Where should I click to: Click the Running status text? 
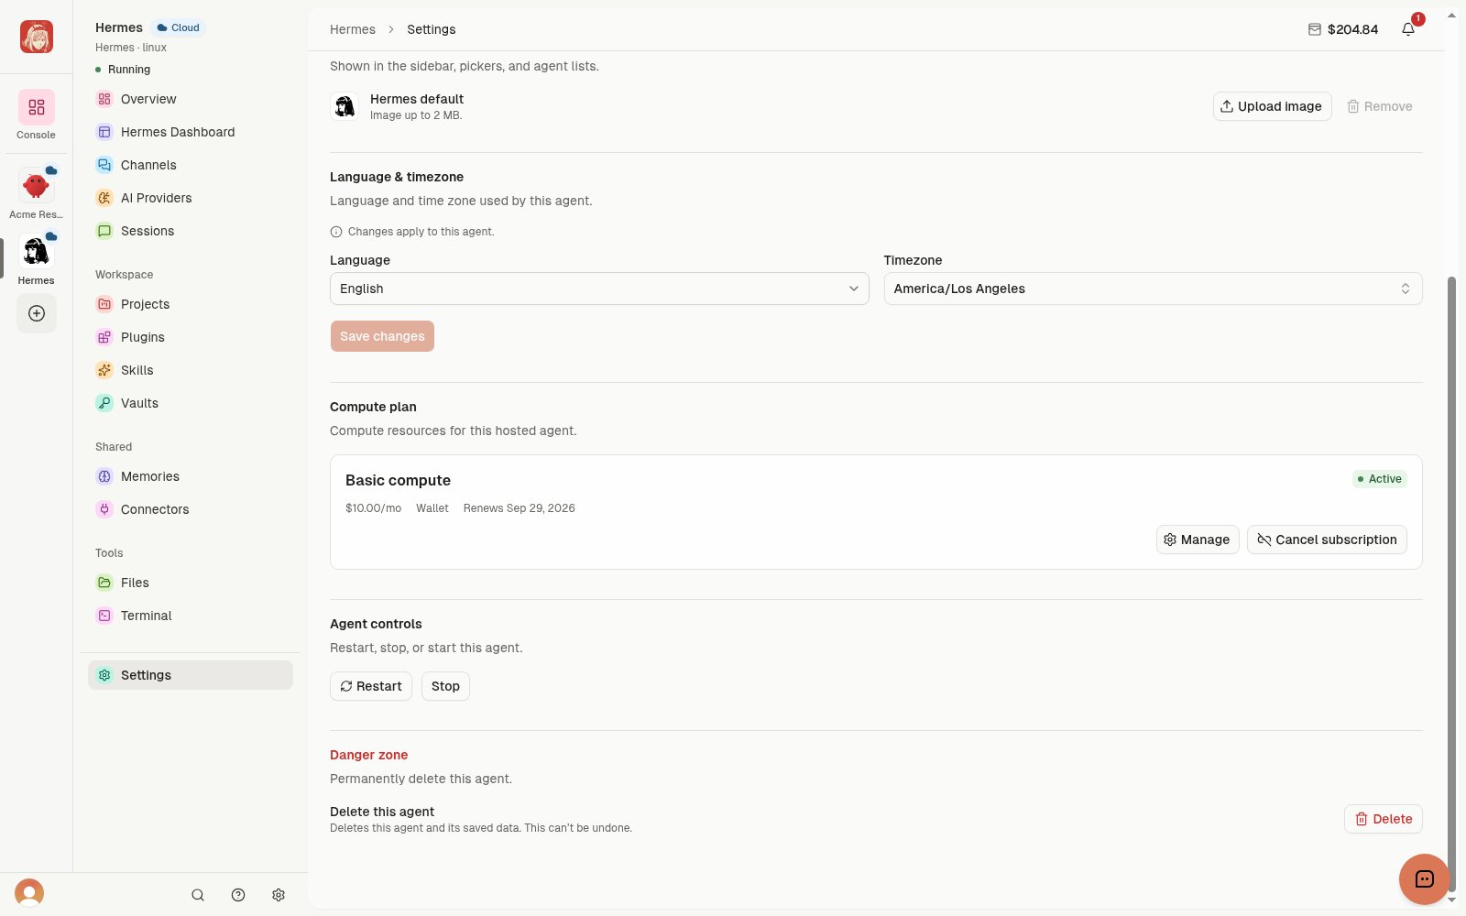129,70
